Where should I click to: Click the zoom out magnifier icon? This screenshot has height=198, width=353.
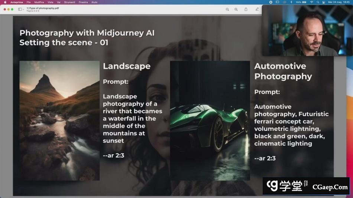coord(227,9)
